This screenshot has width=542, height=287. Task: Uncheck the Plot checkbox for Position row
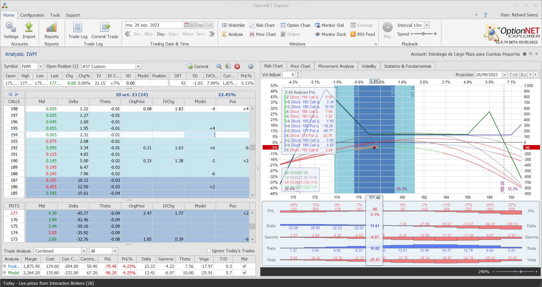[x=244, y=266]
